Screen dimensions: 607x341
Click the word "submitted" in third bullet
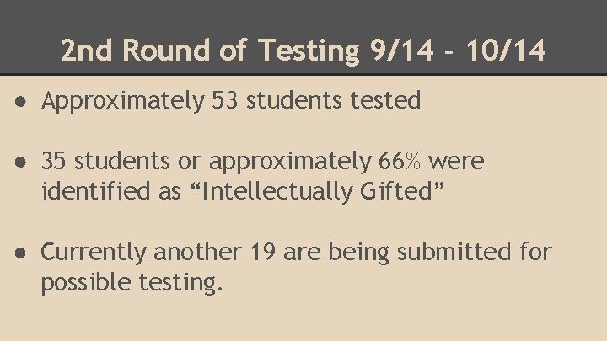pyautogui.click(x=454, y=252)
